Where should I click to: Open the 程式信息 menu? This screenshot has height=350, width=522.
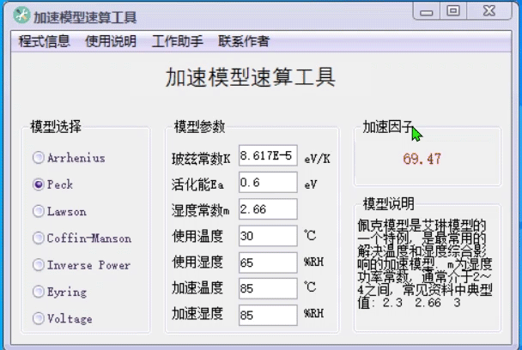pos(44,41)
